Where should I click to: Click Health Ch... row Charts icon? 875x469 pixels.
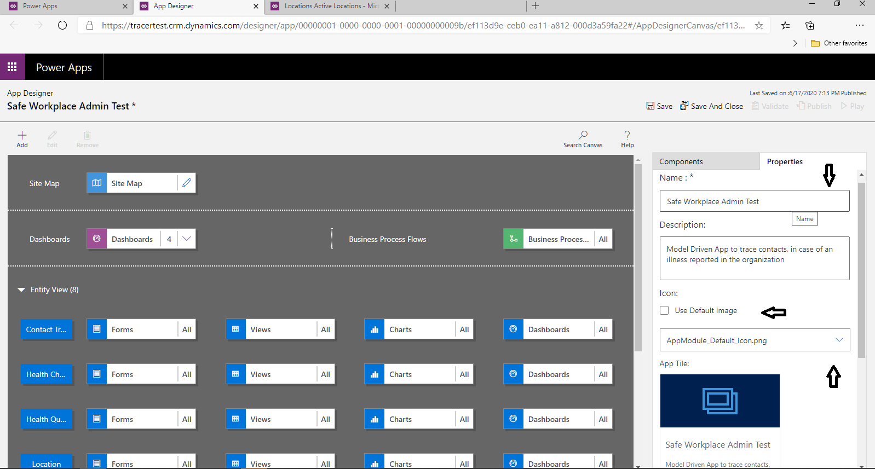pos(375,374)
